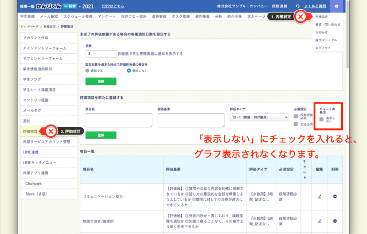Click edit pencil for 地頭の良さ/論理的 row
The height and width of the screenshot is (234, 367).
click(319, 221)
